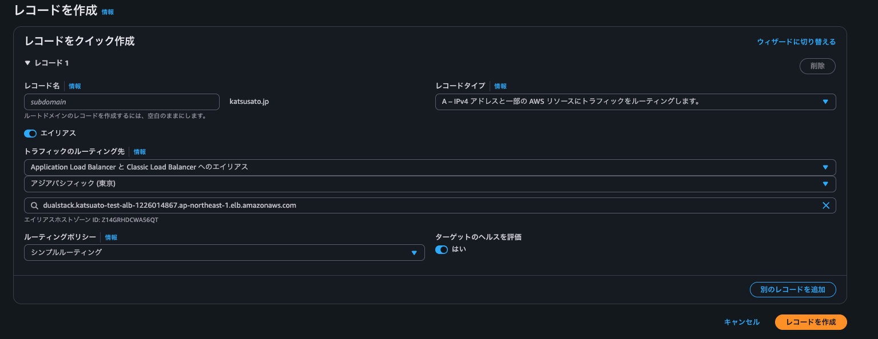The height and width of the screenshot is (339, 878).
Task: Switch to wizard mode via ウィザードに切り替える
Action: click(x=796, y=42)
